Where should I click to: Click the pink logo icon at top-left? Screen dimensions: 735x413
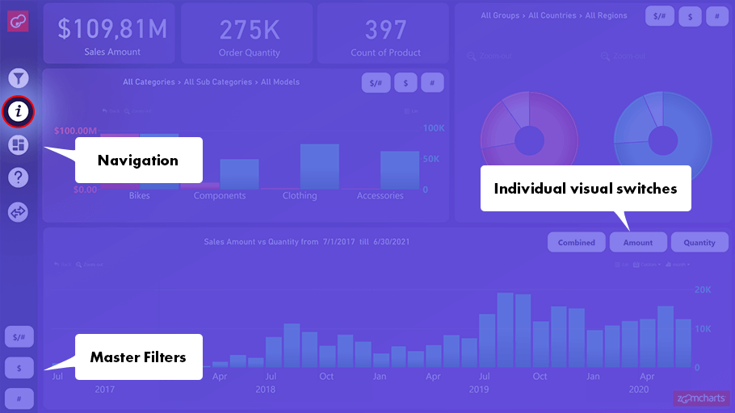point(19,21)
